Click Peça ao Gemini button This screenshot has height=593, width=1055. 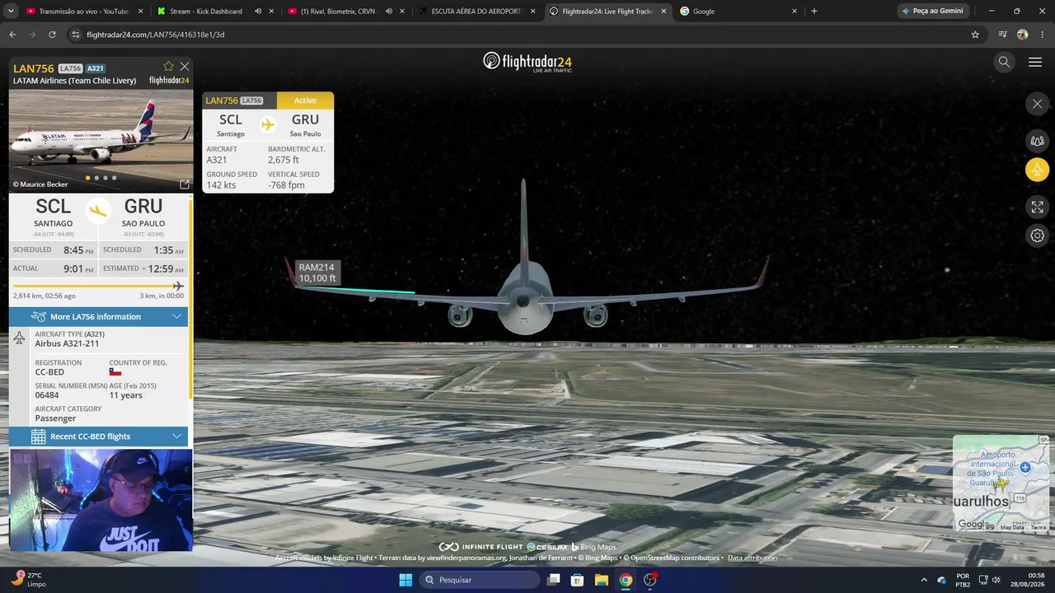click(x=932, y=12)
